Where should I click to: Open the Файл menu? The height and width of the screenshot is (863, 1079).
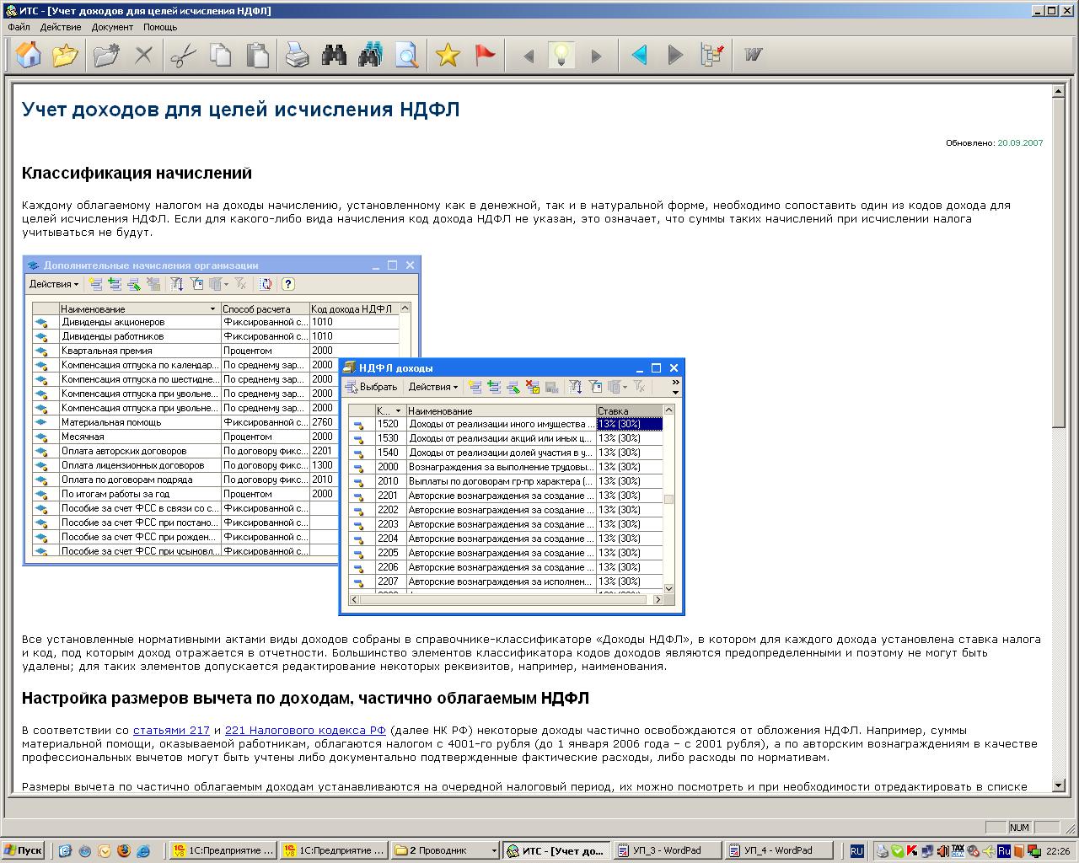tap(19, 27)
